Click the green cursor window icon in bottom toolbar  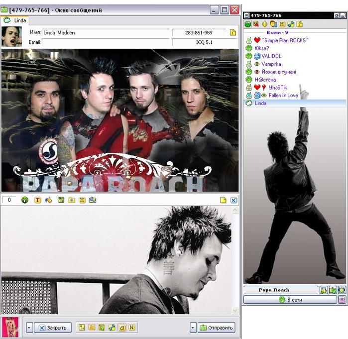(x=102, y=327)
